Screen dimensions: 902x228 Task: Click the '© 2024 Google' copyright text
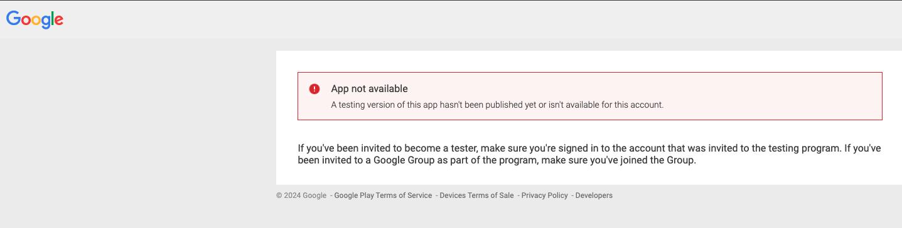point(301,195)
